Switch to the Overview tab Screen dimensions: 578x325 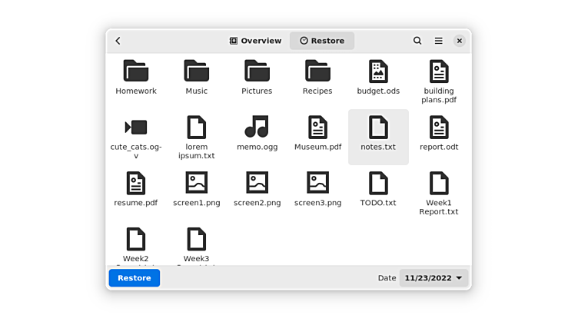point(256,41)
